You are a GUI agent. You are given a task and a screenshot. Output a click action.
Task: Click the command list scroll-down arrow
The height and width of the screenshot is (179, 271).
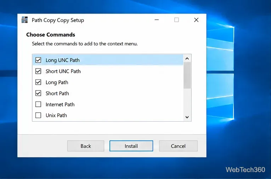pyautogui.click(x=187, y=117)
